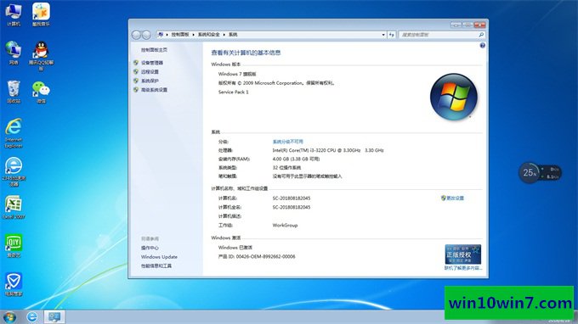The height and width of the screenshot is (324, 578).
Task: Click the search magnifier icon
Action: coord(481,35)
